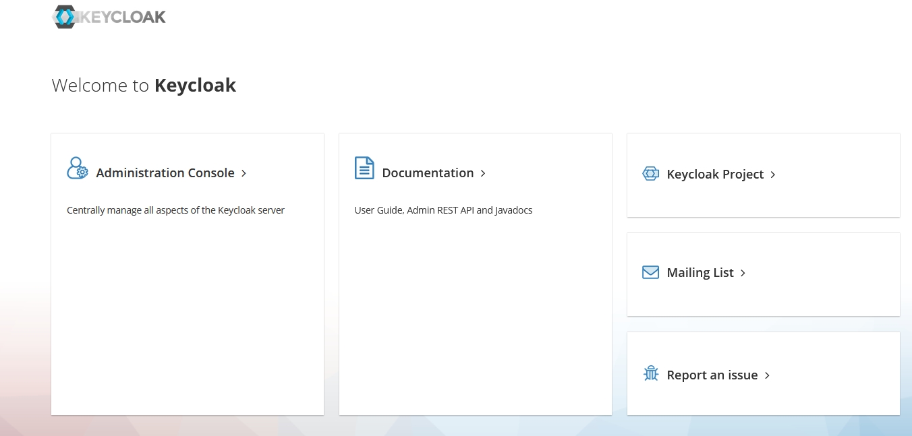The image size is (912, 436).
Task: Click the Report an issue bug icon
Action: (650, 373)
